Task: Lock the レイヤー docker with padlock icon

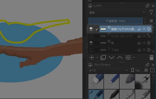Action: click(90, 6)
